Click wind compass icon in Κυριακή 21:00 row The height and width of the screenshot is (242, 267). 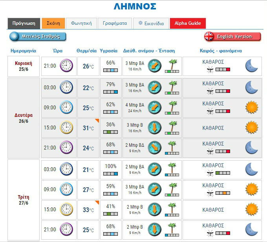[154, 66]
